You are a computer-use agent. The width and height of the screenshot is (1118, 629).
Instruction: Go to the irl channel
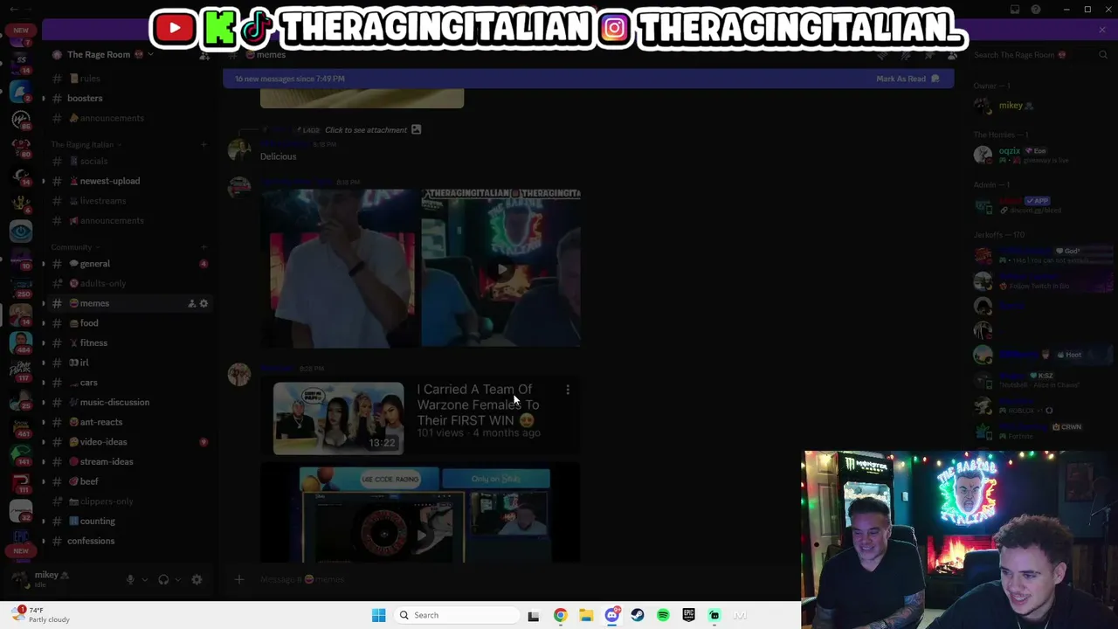(x=129, y=363)
